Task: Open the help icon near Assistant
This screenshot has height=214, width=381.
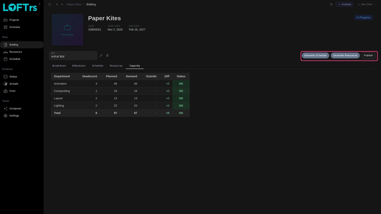Action: coord(331,4)
